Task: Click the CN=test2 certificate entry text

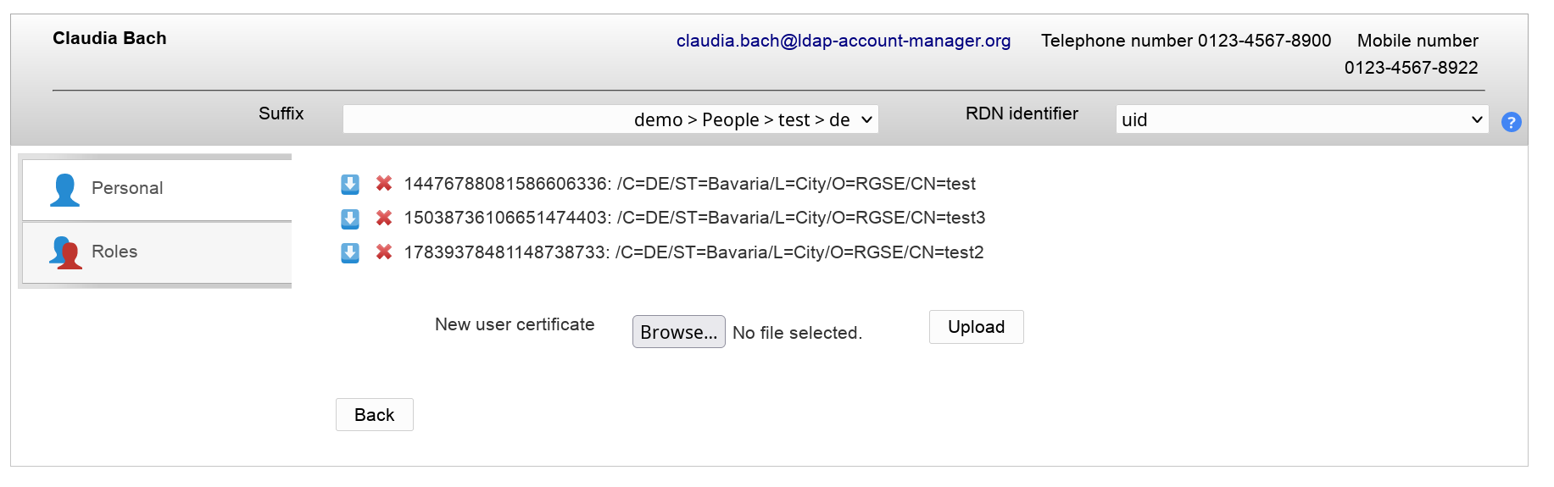Action: click(x=693, y=252)
